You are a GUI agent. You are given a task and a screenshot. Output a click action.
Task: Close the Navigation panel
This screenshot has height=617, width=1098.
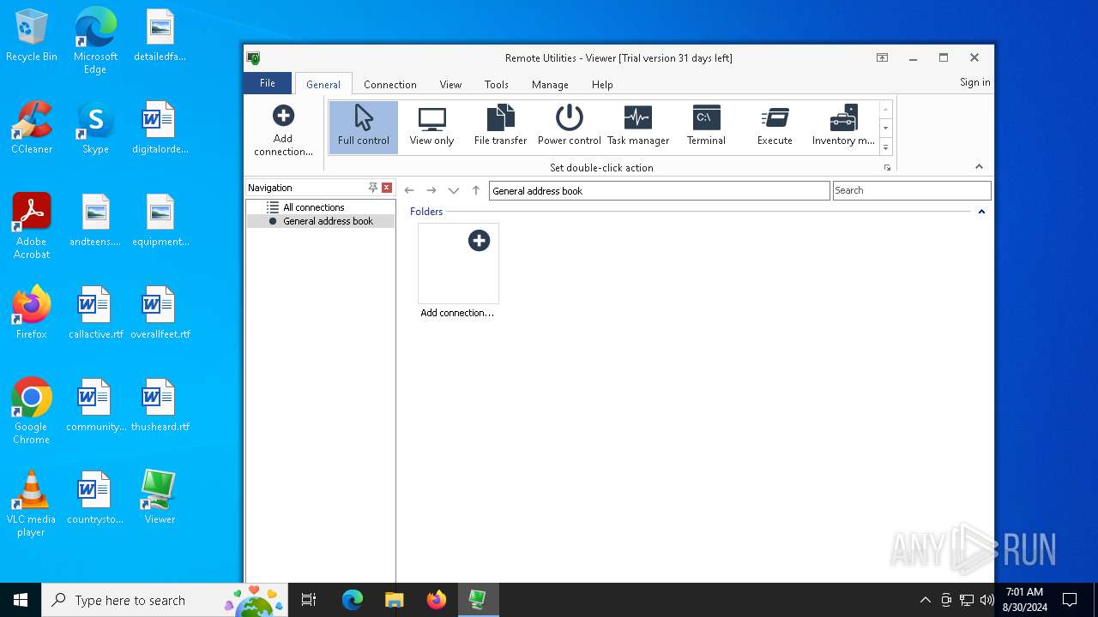(x=387, y=188)
